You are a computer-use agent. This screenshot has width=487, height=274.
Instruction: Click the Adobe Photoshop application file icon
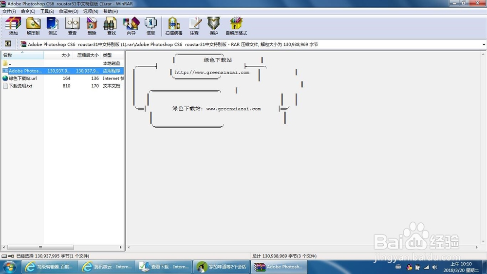[5, 71]
